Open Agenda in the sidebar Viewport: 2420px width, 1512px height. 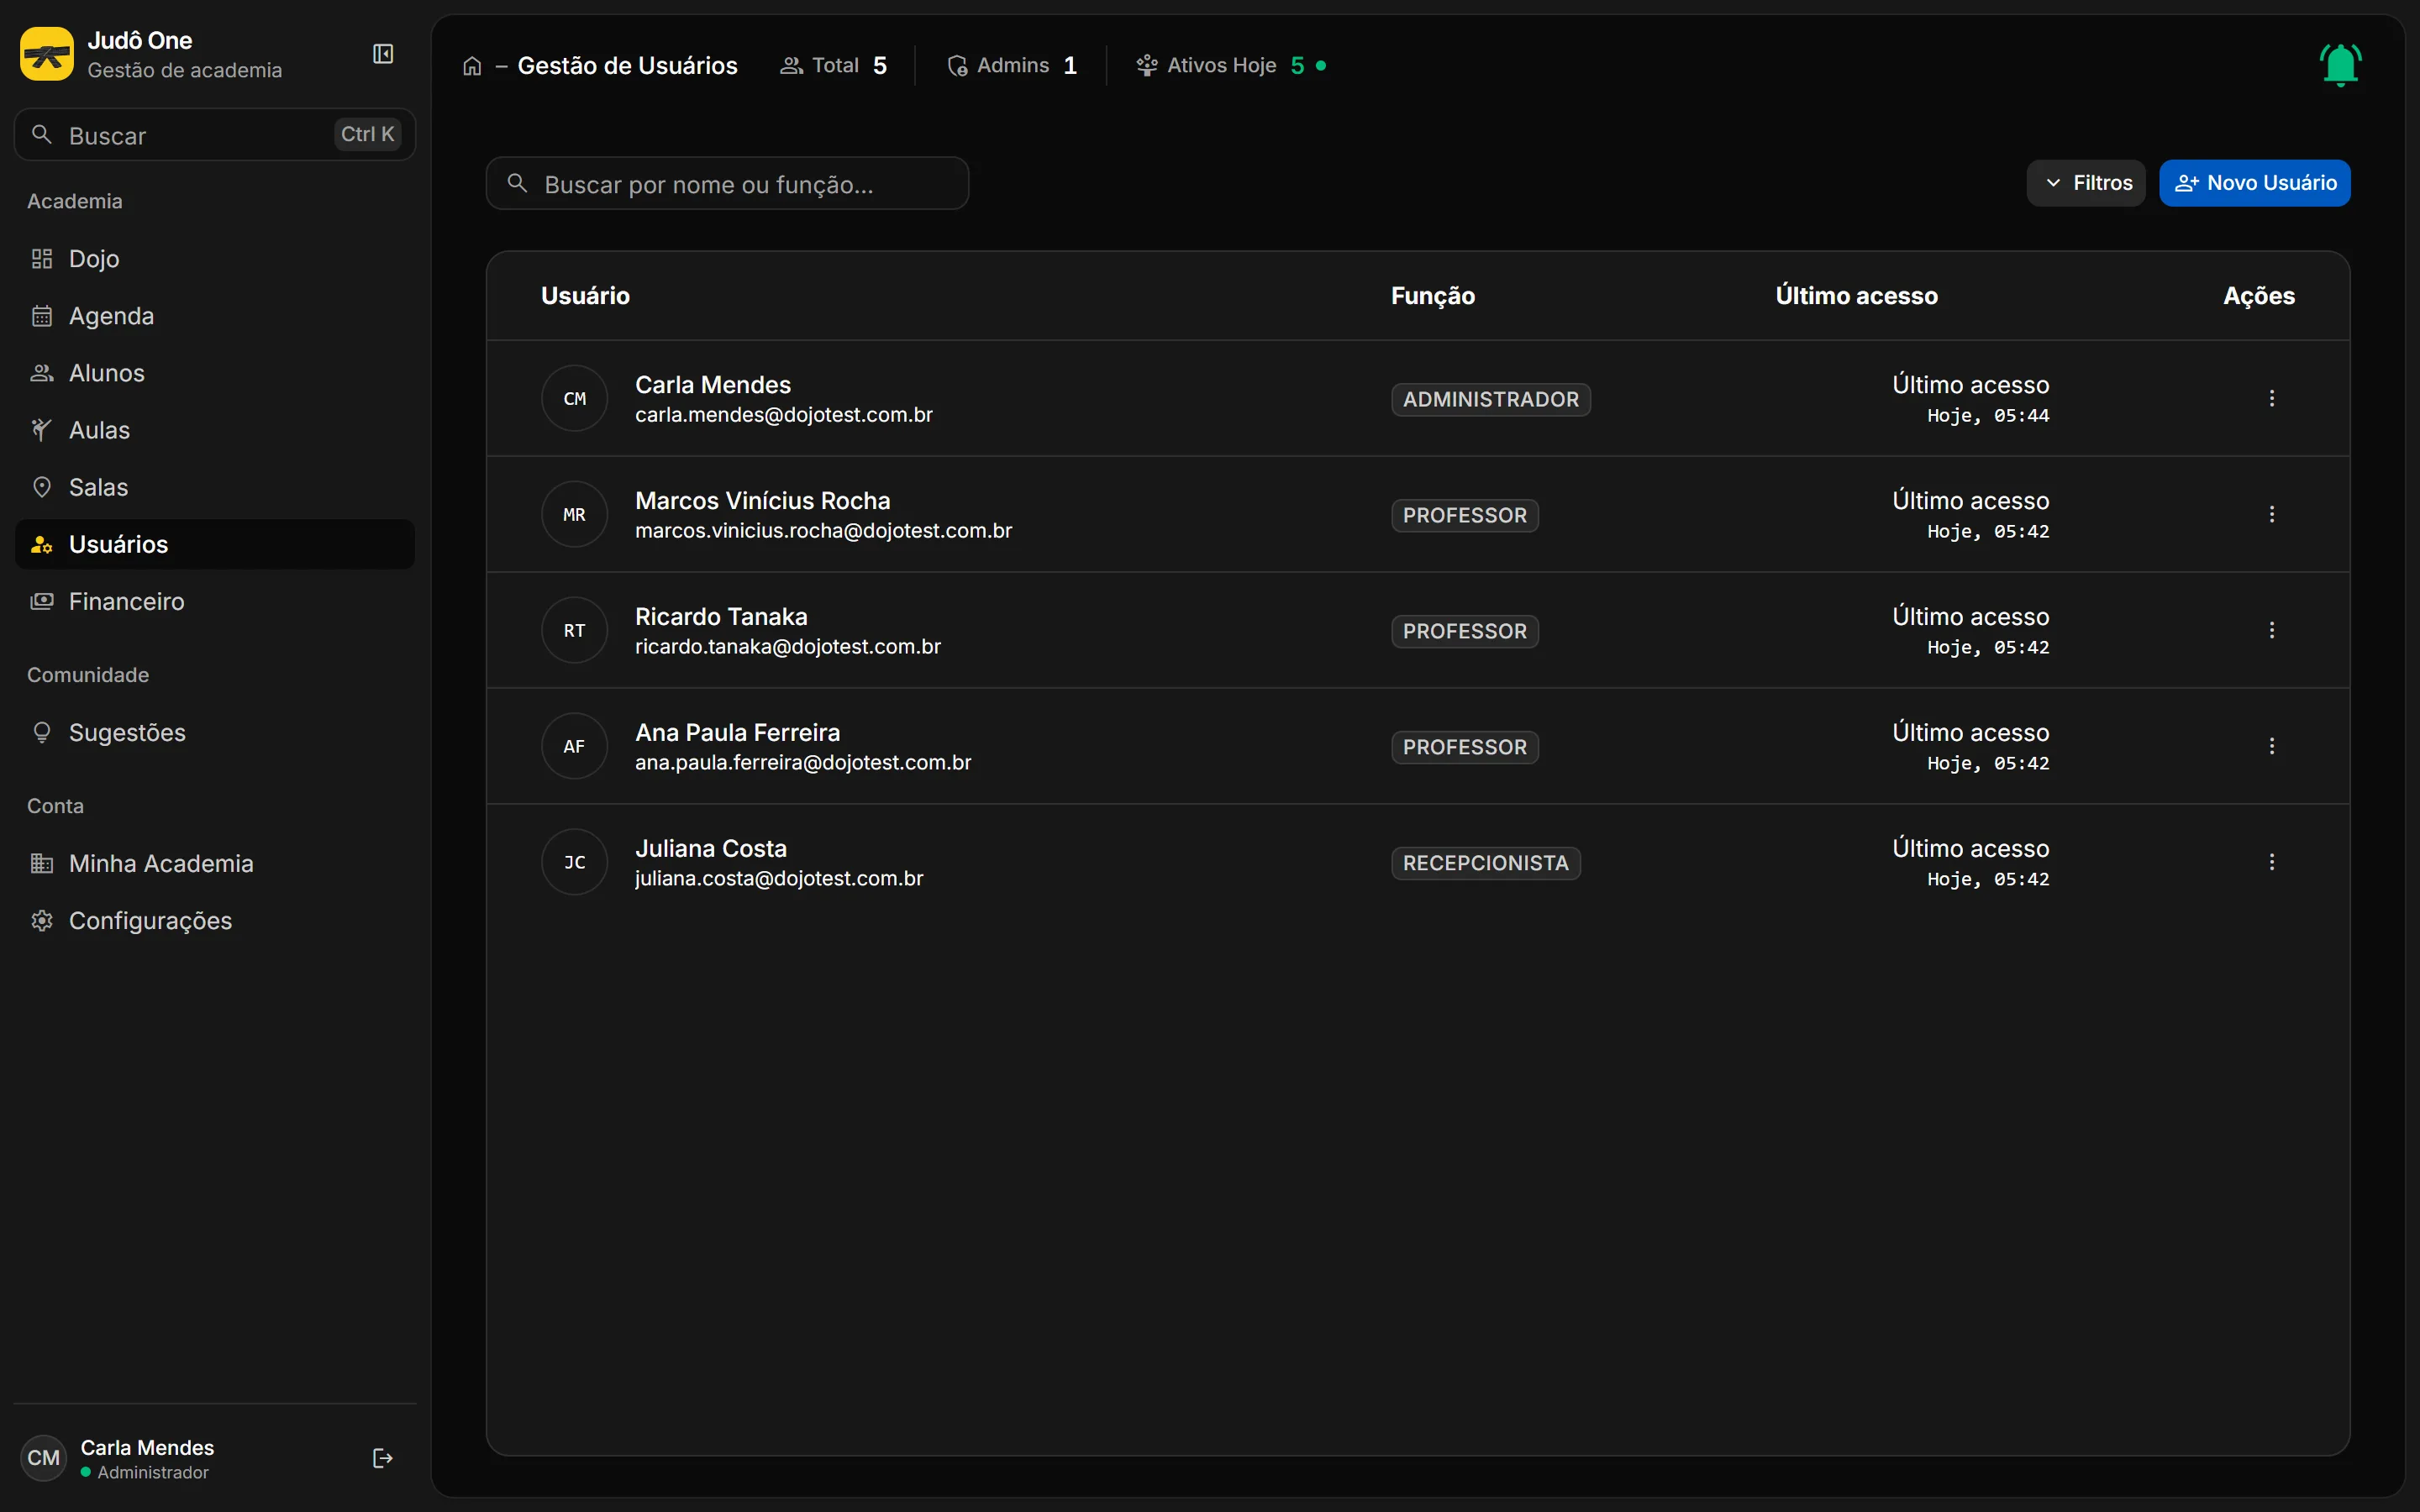tap(215, 316)
